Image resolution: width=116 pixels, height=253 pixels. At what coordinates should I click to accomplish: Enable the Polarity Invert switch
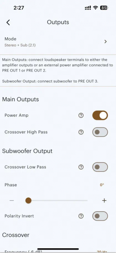click(x=100, y=216)
